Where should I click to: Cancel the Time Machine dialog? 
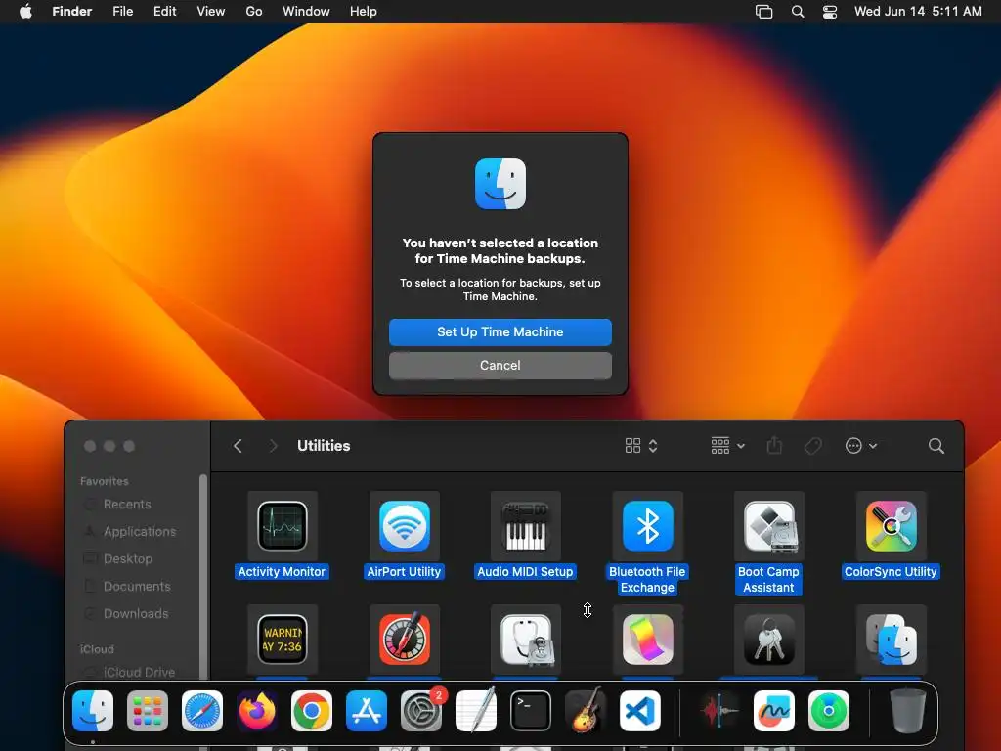500,366
